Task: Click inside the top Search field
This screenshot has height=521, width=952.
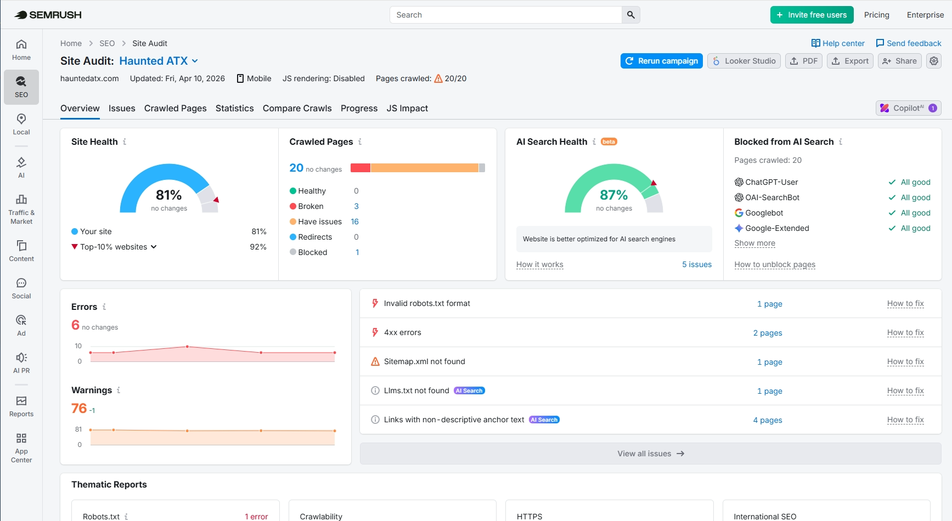Action: (505, 15)
